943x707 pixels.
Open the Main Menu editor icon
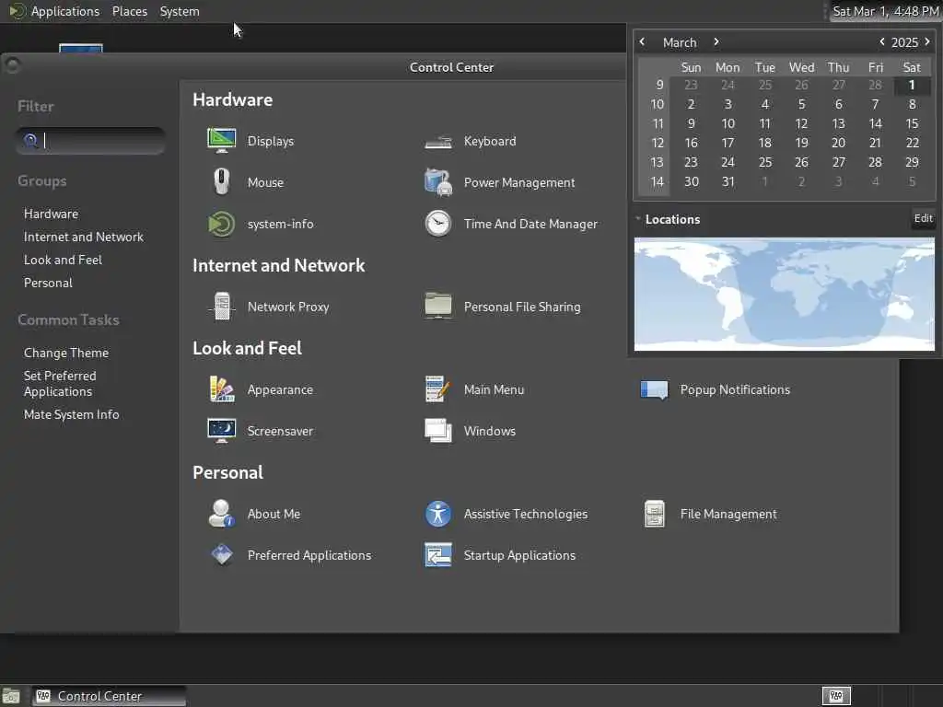[437, 389]
